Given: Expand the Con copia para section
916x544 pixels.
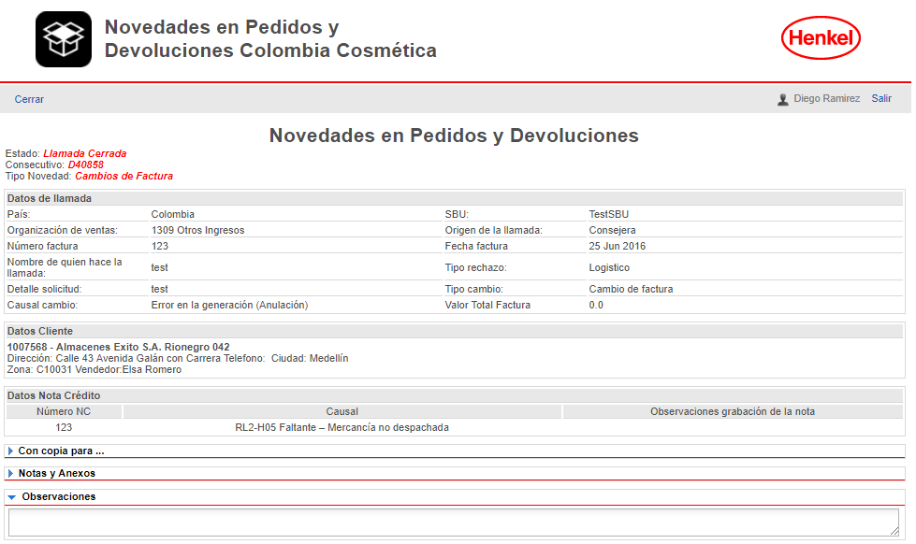Looking at the screenshot, I should [61, 451].
